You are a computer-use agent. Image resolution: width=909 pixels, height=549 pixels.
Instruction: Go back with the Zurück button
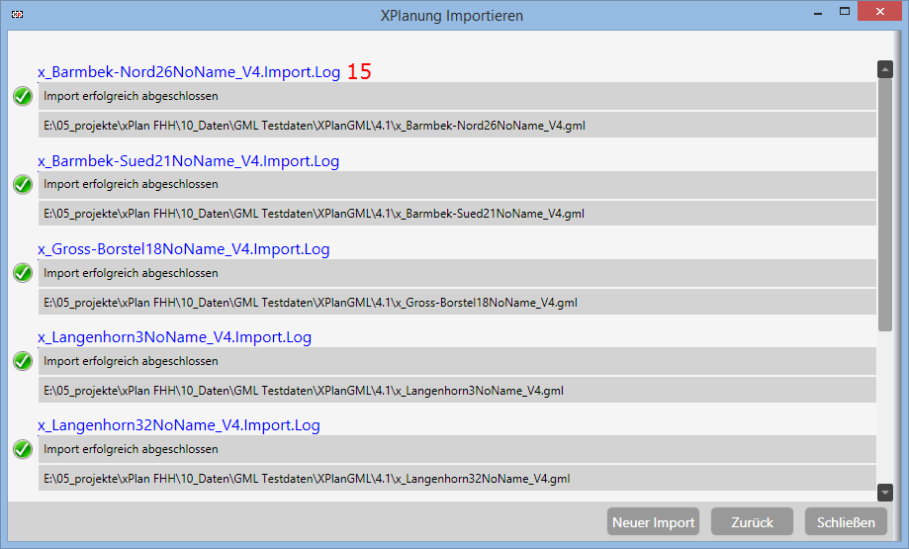pyautogui.click(x=752, y=522)
